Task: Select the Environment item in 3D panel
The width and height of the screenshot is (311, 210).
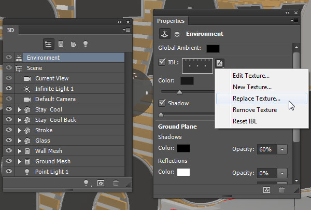Action: (74, 58)
